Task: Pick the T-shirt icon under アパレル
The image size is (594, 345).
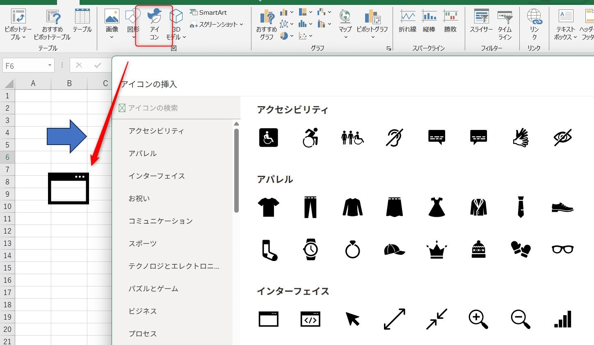Action: (268, 207)
